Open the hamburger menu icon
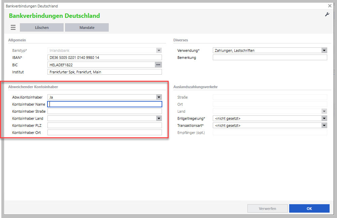The height and width of the screenshot is (218, 337). tap(13, 28)
